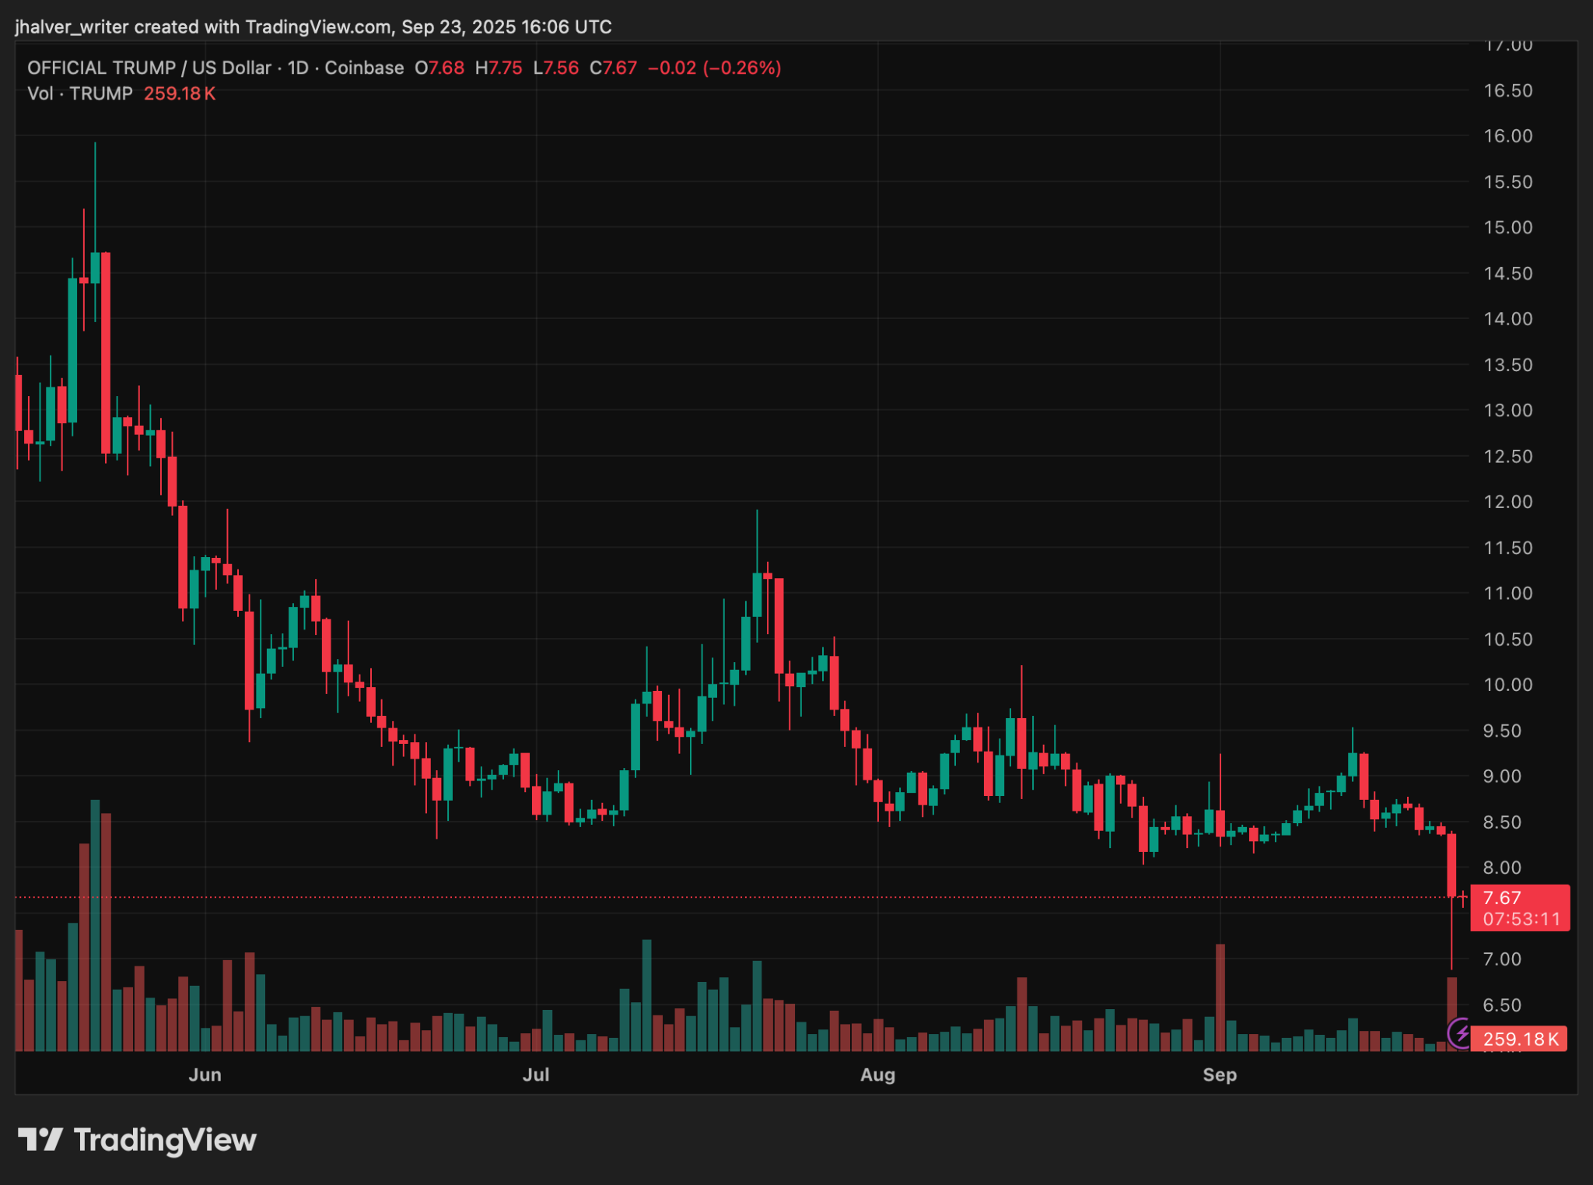Click the Jul label on time axis
The height and width of the screenshot is (1185, 1593).
pyautogui.click(x=536, y=1075)
